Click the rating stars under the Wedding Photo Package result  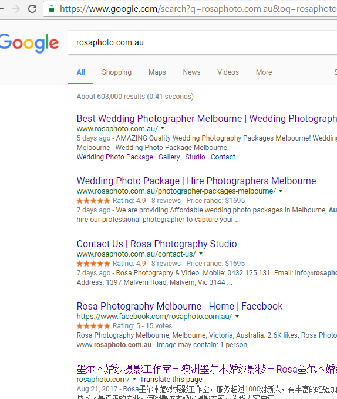tap(93, 201)
